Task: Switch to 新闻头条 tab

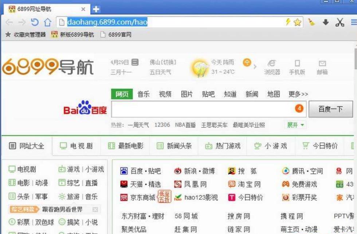Action: 174,146
